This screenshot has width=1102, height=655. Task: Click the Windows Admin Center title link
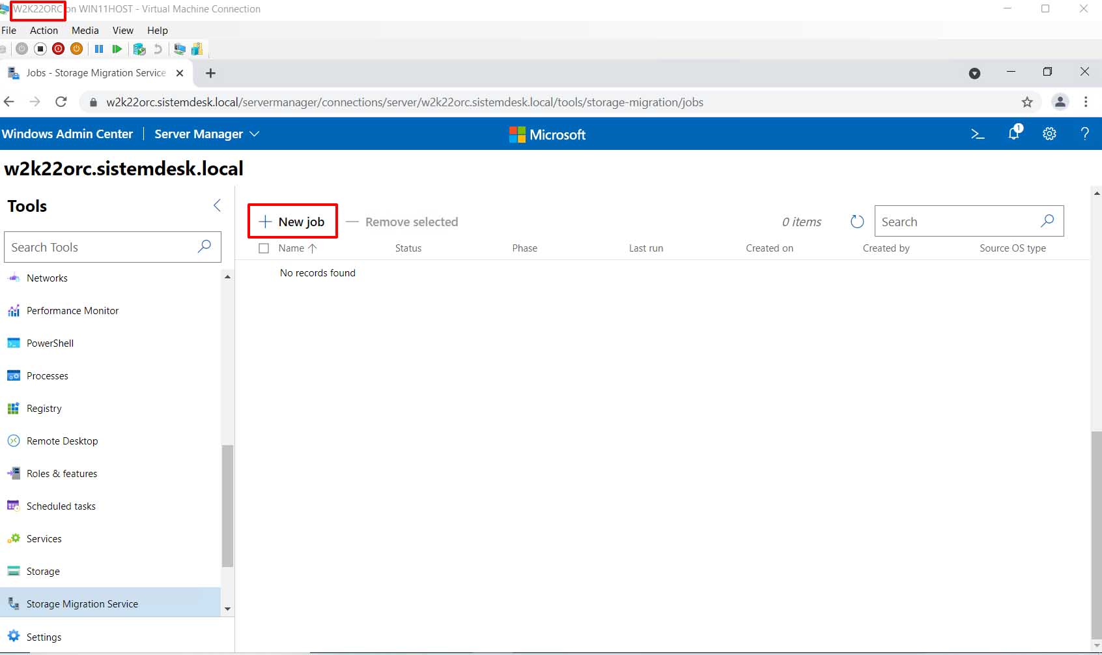67,134
